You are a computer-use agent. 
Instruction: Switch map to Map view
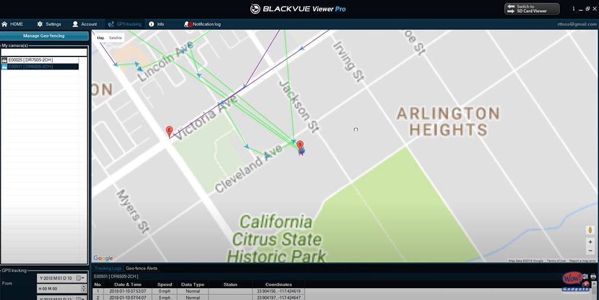[101, 38]
